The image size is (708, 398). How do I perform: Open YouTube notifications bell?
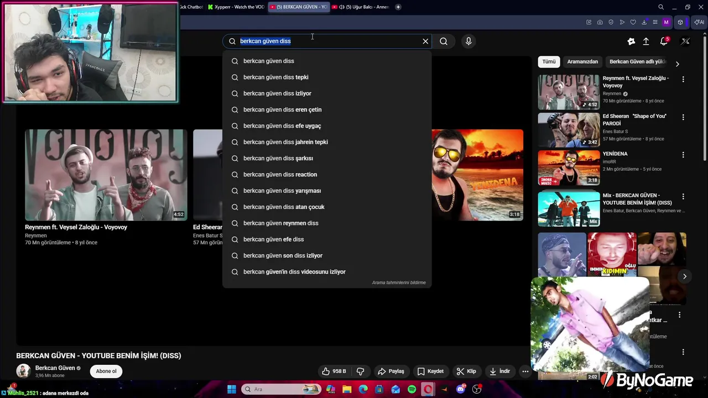point(664,41)
